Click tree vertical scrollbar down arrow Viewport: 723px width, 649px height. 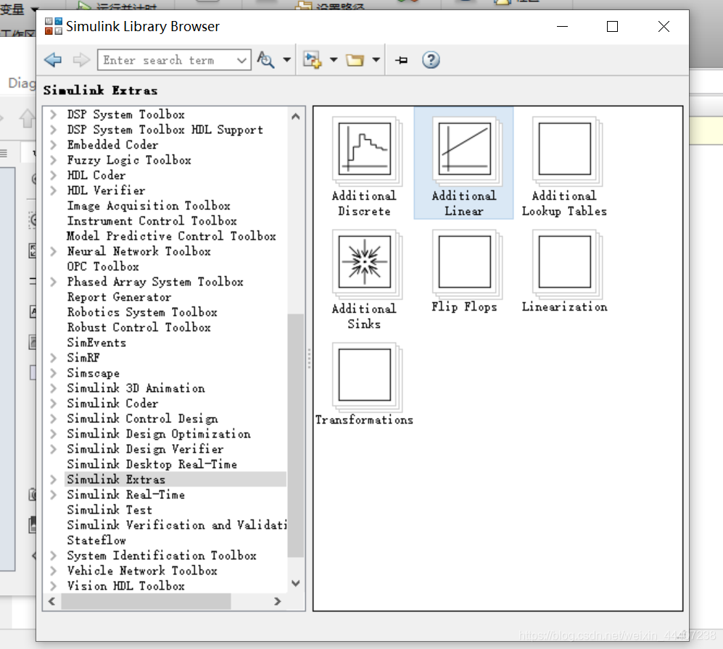tap(296, 583)
